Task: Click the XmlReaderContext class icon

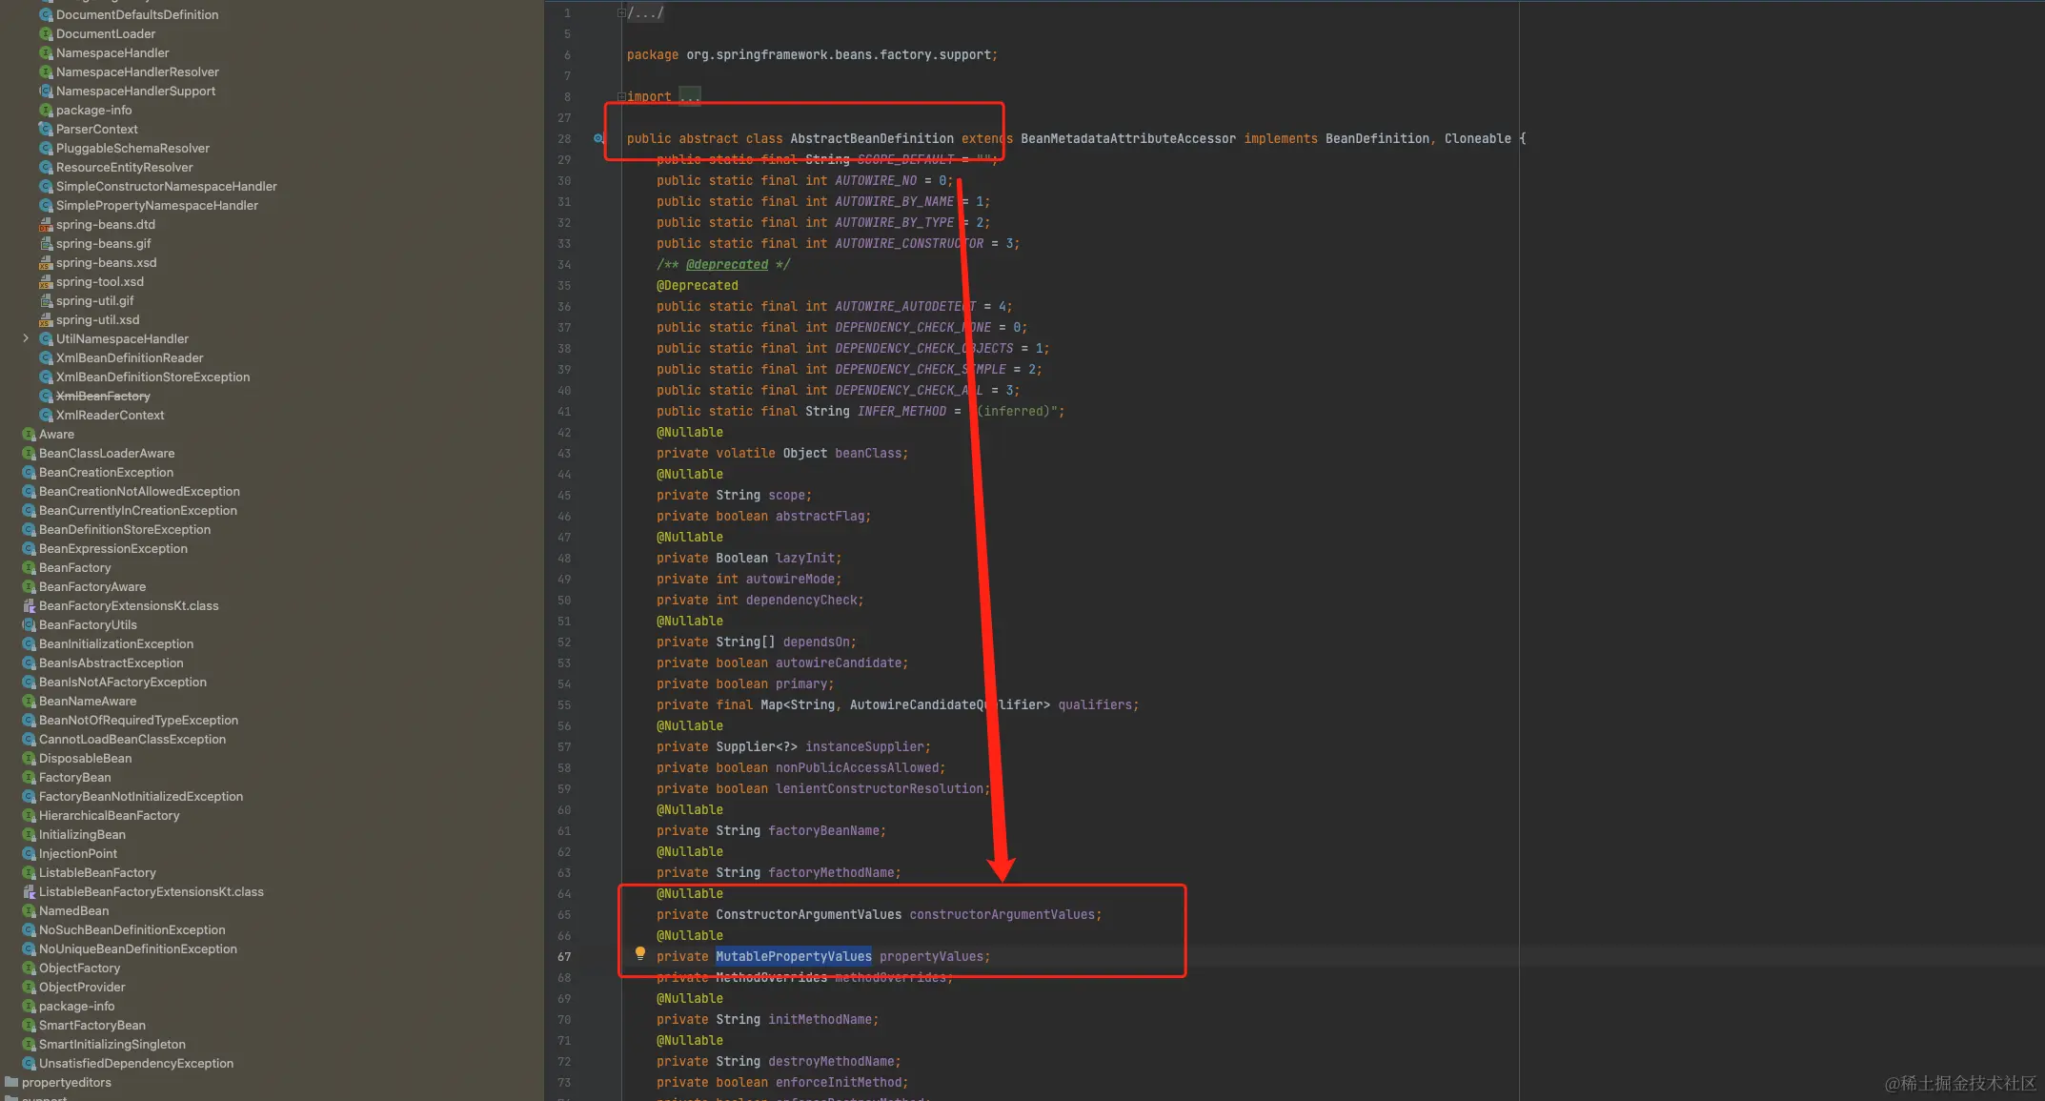Action: click(x=46, y=416)
